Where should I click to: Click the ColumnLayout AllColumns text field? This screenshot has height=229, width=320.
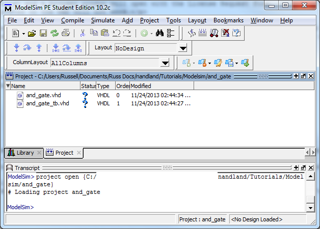click(x=105, y=63)
